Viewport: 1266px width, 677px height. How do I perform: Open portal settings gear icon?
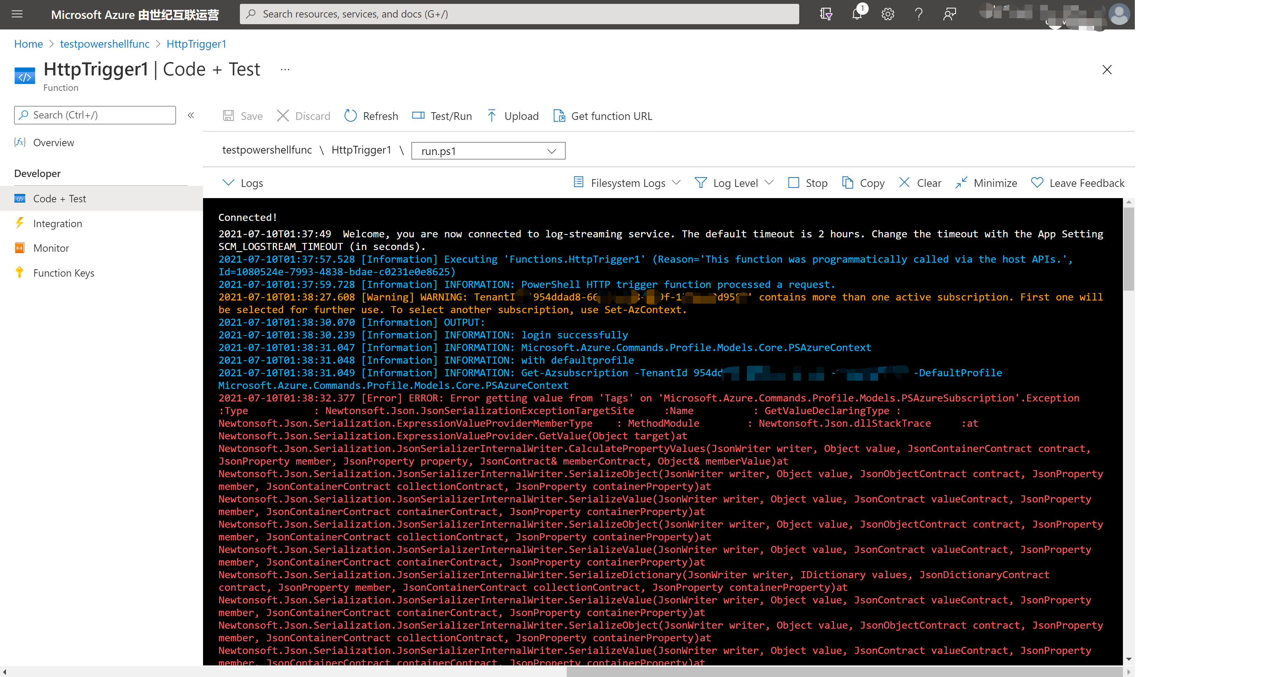[888, 14]
